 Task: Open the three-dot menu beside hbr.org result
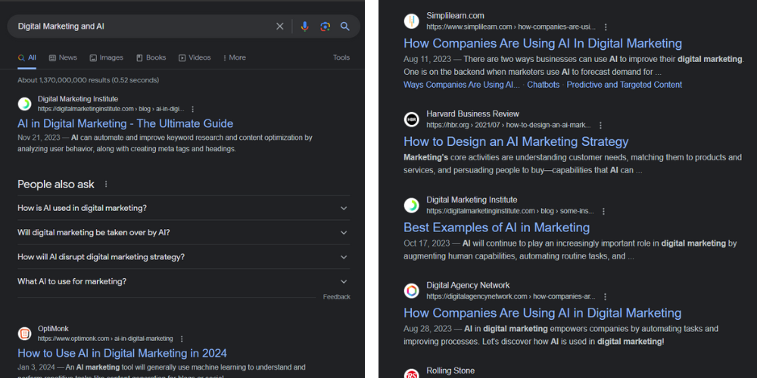[600, 125]
